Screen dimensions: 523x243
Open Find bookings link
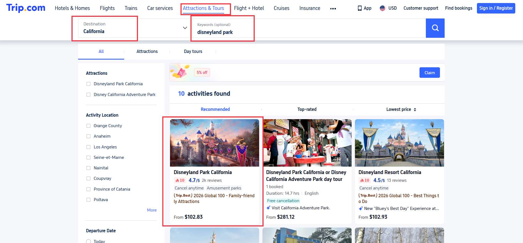click(459, 8)
